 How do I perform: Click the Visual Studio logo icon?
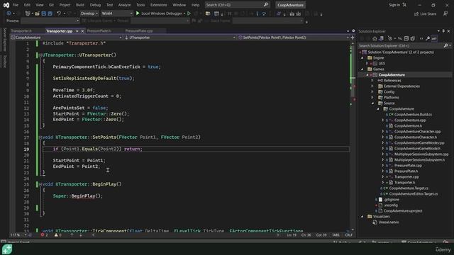click(6, 5)
